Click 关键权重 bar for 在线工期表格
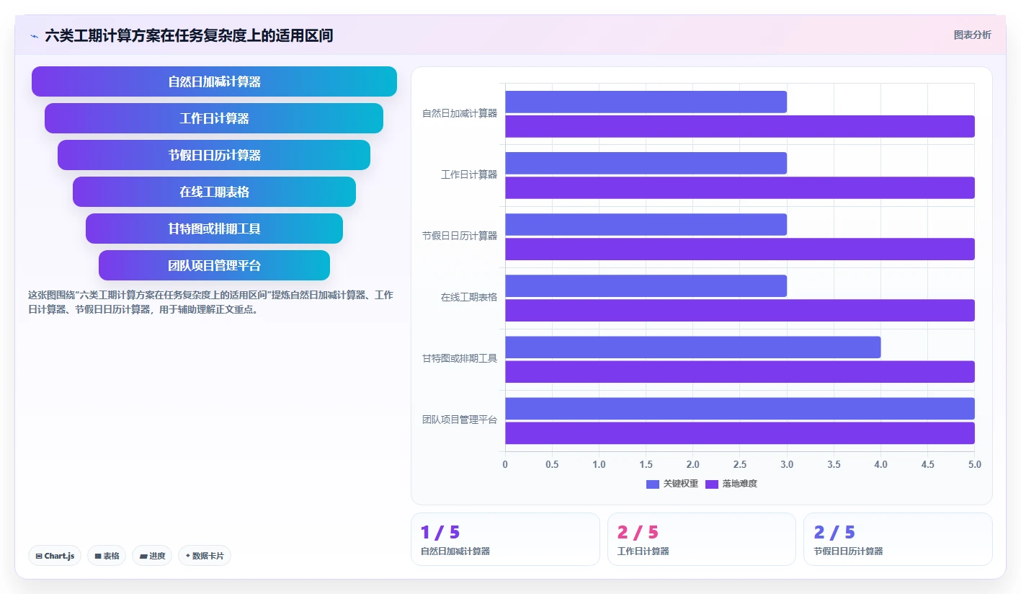 tap(646, 285)
